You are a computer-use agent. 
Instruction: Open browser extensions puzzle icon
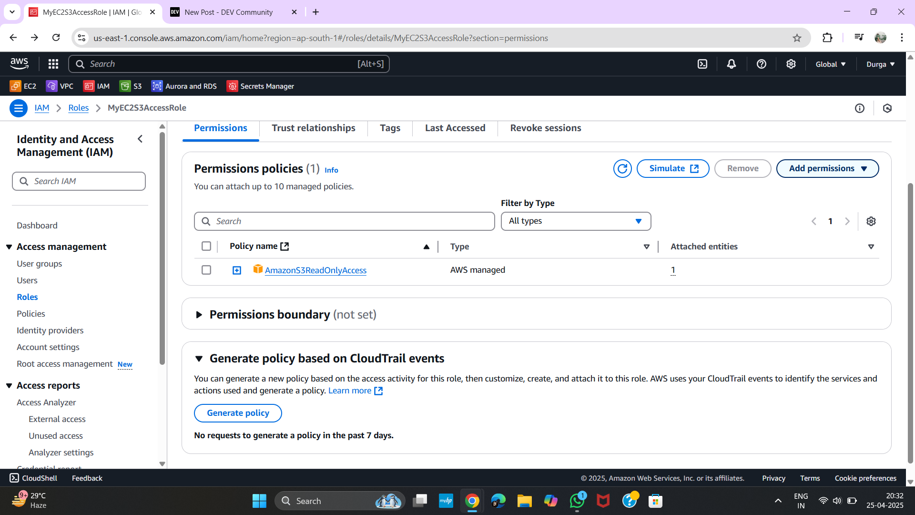827,38
